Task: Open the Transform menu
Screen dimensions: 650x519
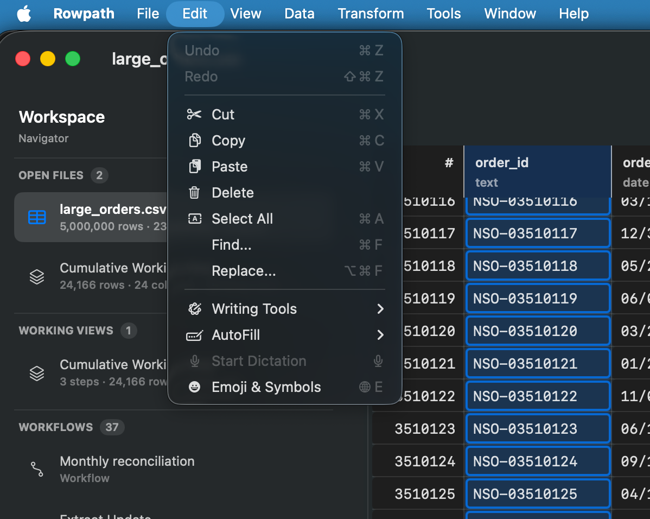Action: (x=371, y=14)
